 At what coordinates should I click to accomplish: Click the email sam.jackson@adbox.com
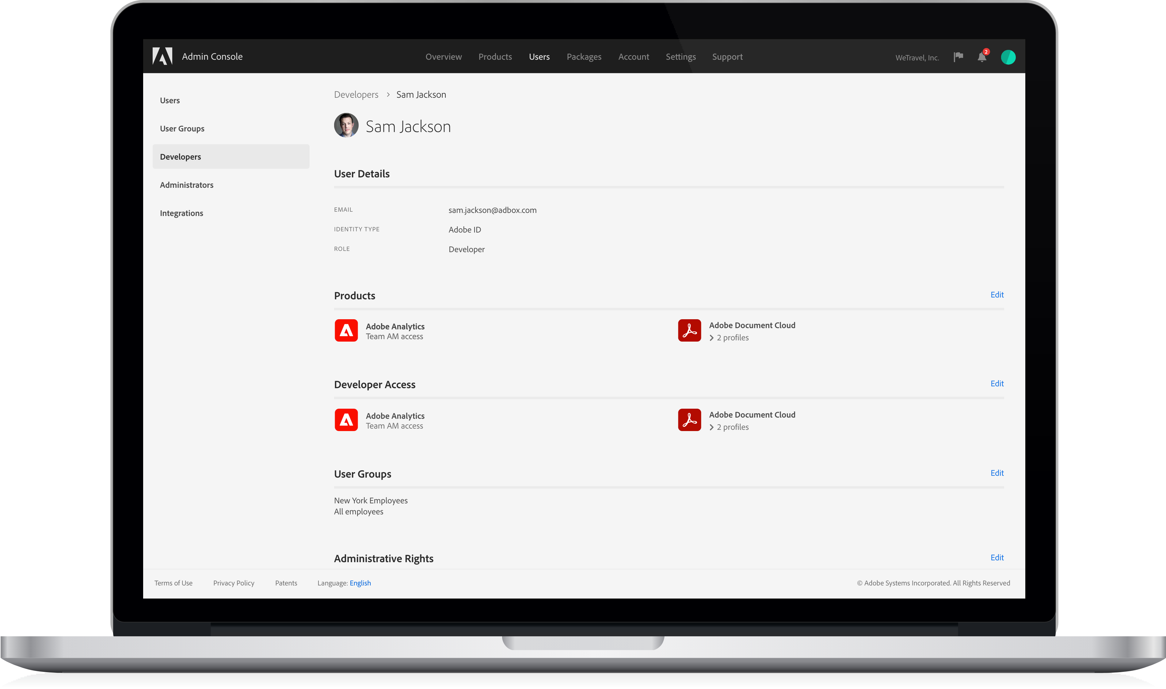pyautogui.click(x=492, y=210)
